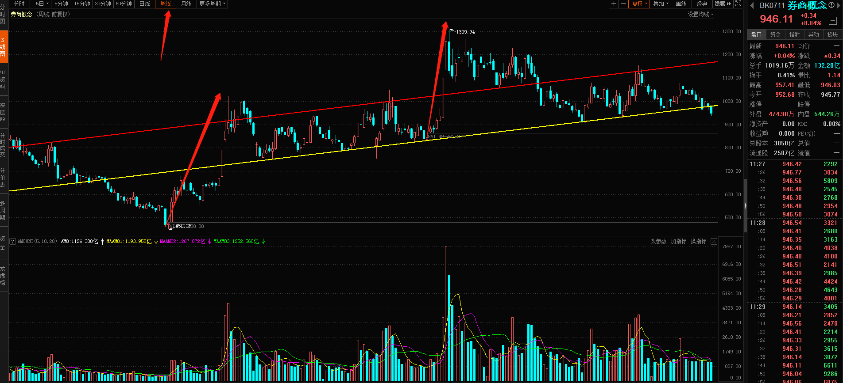Go to previous stock with left arrow
This screenshot has width=843, height=383.
tap(752, 5)
